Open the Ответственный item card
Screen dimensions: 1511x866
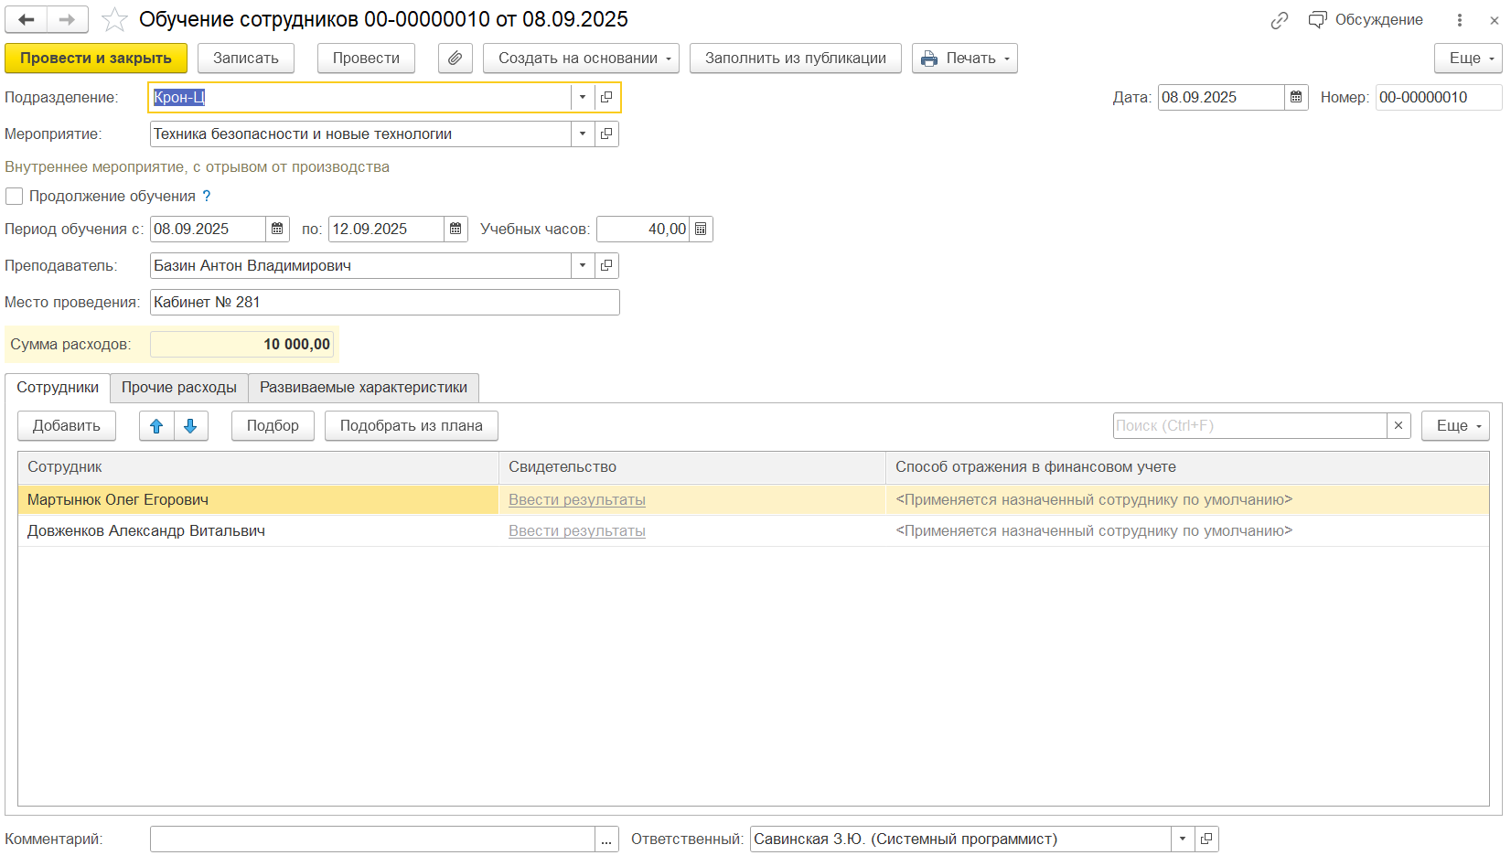click(1206, 839)
